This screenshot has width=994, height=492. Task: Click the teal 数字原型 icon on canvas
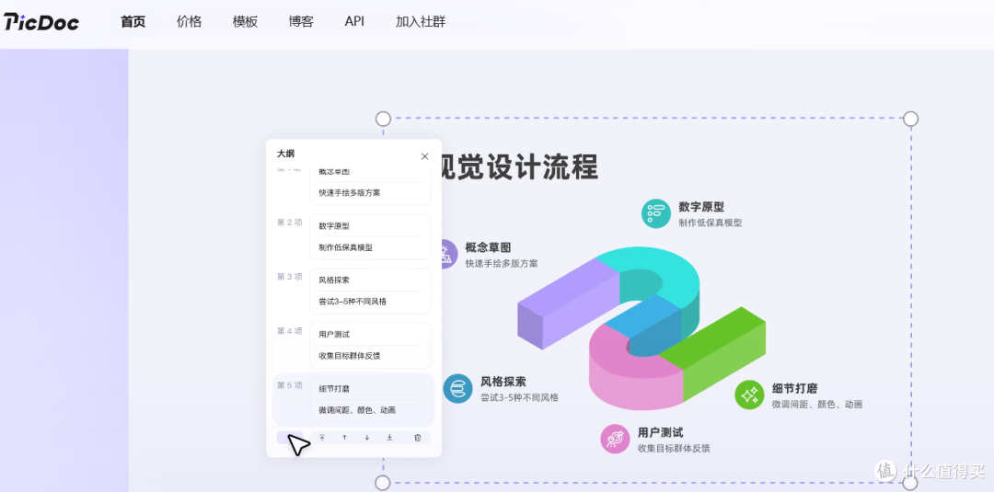pos(656,213)
